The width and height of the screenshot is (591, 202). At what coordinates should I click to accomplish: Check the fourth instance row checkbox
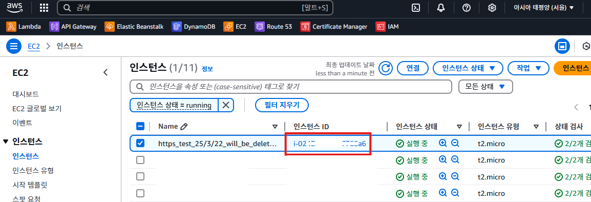pos(140,193)
